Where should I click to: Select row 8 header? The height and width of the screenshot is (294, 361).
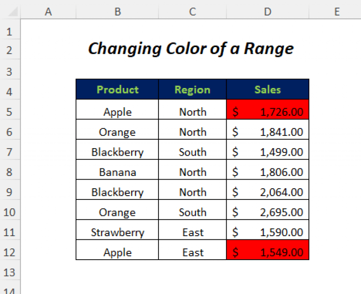tap(10, 170)
